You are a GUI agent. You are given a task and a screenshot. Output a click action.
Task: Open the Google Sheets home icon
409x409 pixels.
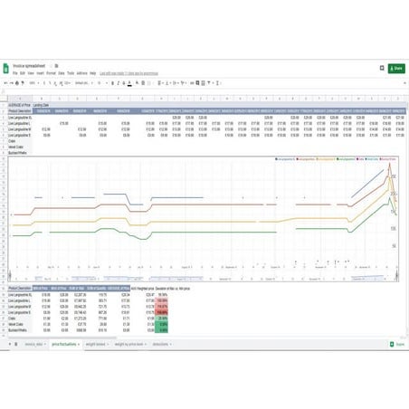pyautogui.click(x=6, y=69)
